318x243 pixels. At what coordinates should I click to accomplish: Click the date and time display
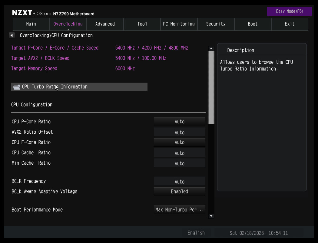coord(259,233)
